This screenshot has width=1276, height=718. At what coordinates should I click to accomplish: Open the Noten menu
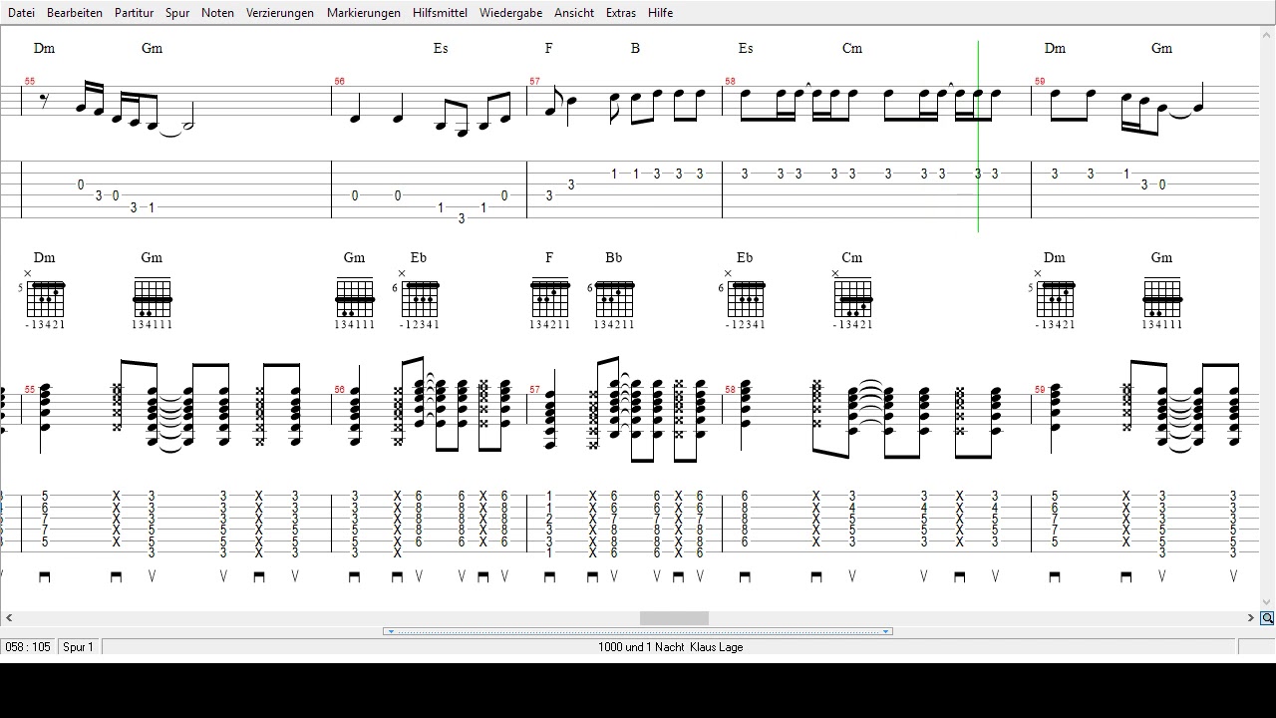[x=217, y=13]
